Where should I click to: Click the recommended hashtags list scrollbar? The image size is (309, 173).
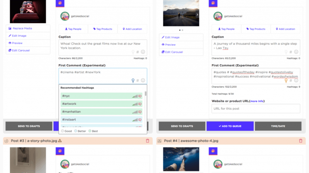point(146,93)
